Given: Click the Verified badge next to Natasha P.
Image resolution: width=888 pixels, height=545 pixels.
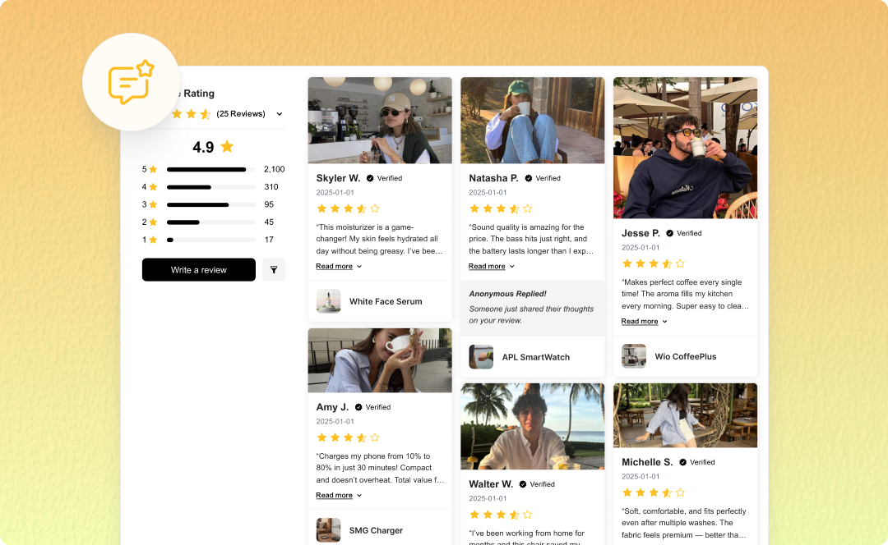Looking at the screenshot, I should tap(529, 177).
